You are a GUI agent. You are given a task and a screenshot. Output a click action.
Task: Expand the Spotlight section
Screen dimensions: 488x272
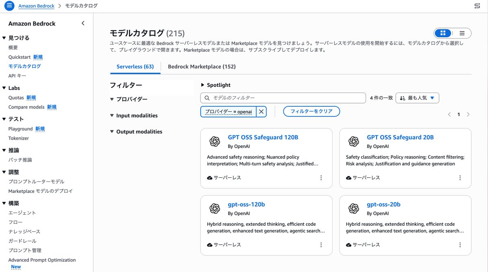(x=216, y=85)
